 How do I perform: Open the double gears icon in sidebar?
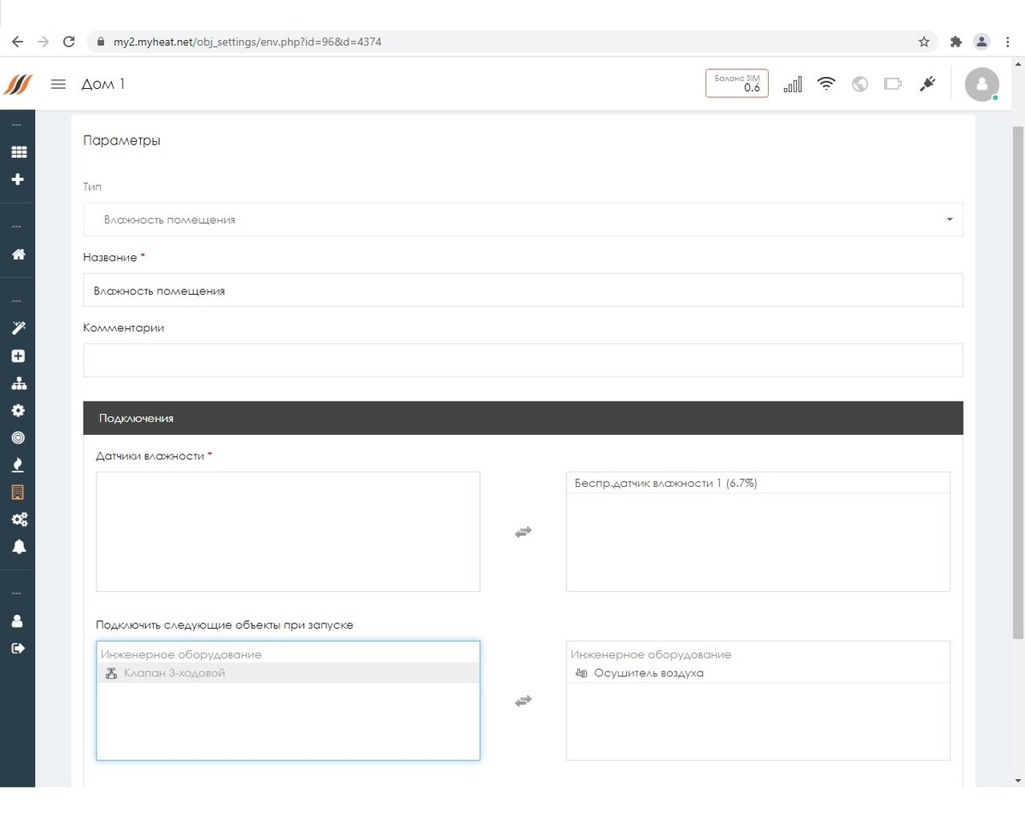point(18,519)
